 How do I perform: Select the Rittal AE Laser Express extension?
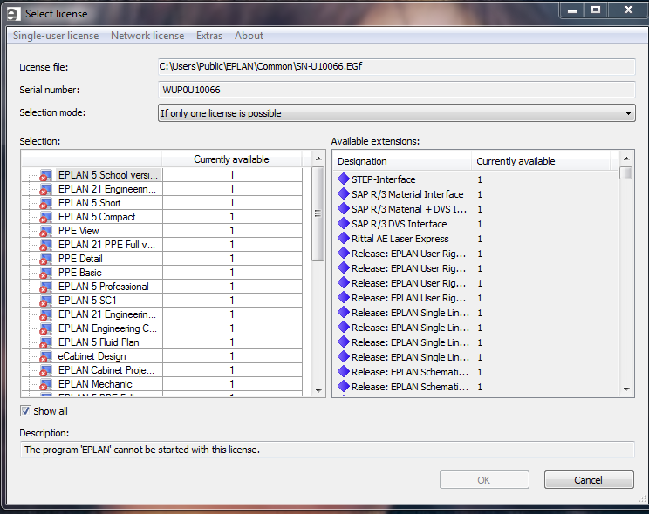tap(476, 239)
